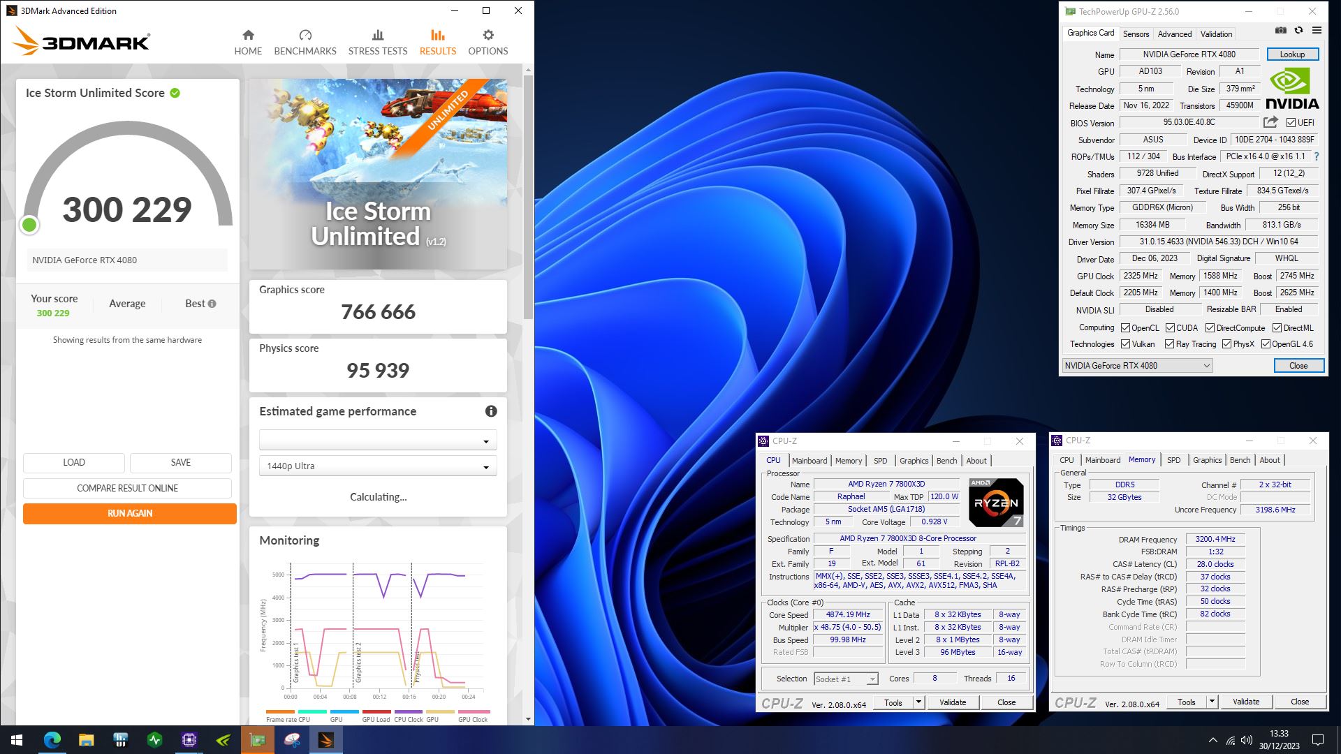Click the SAVE button in 3DMark
The width and height of the screenshot is (1341, 754).
[x=181, y=462]
